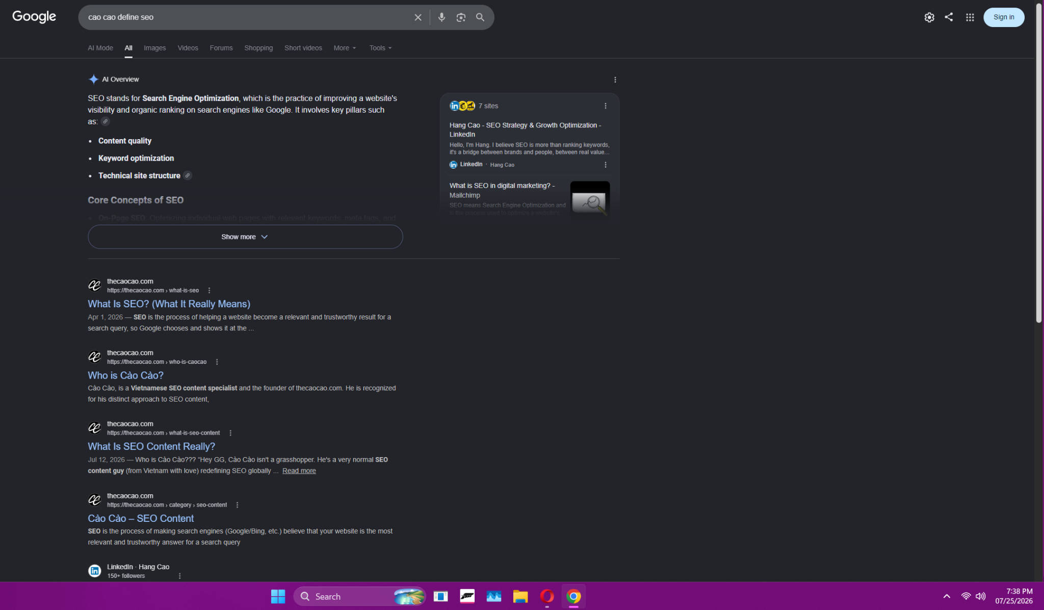This screenshot has width=1044, height=610.
Task: Click the AI Overview sparkle icon
Action: 93,79
